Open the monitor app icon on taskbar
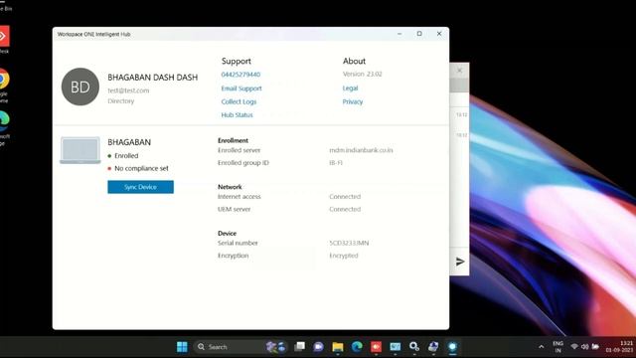636x358 pixels. tap(396, 347)
